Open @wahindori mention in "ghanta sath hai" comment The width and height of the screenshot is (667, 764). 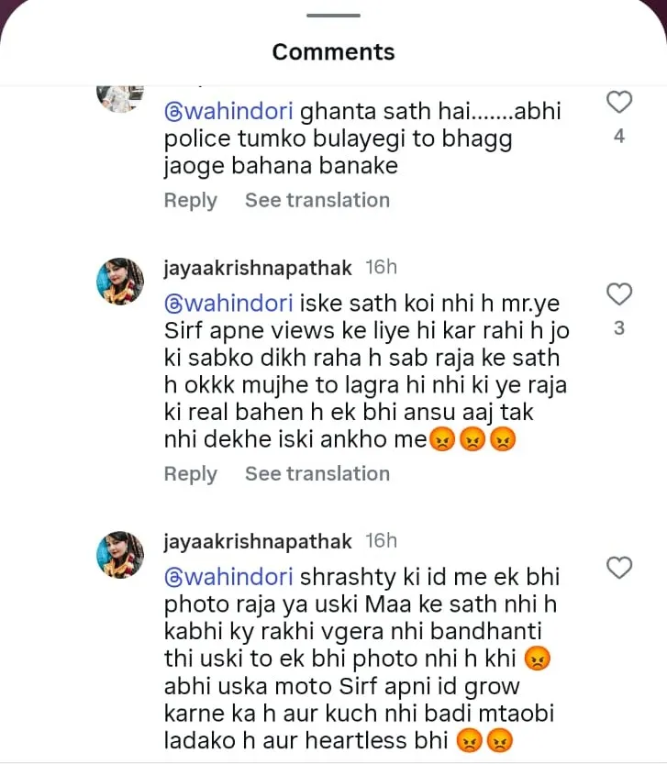[228, 112]
